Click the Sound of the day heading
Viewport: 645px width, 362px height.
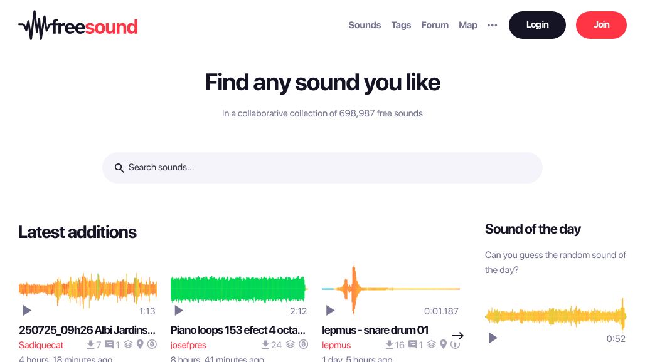click(x=533, y=229)
